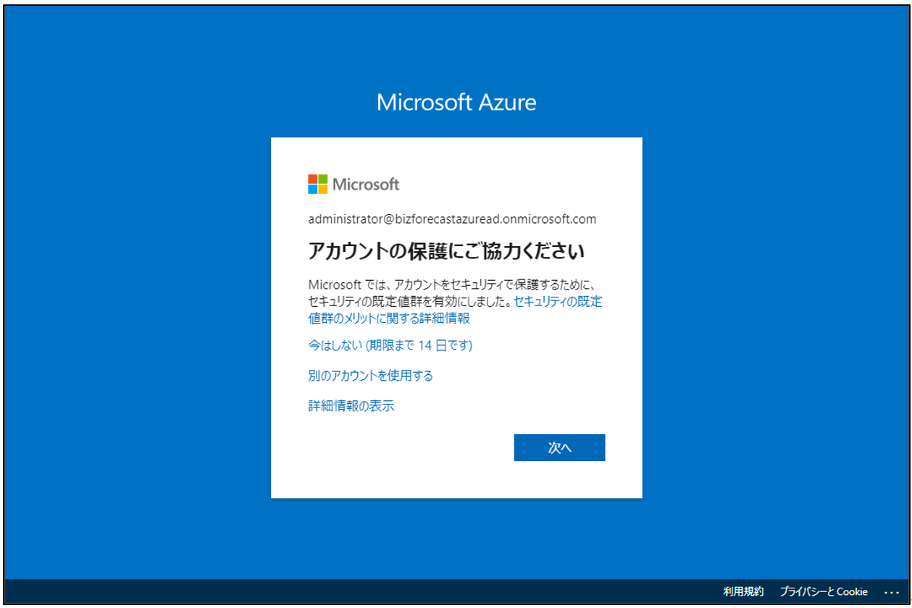Open プライバシーと Cookie in the footer
912x608 pixels.
pos(824,592)
